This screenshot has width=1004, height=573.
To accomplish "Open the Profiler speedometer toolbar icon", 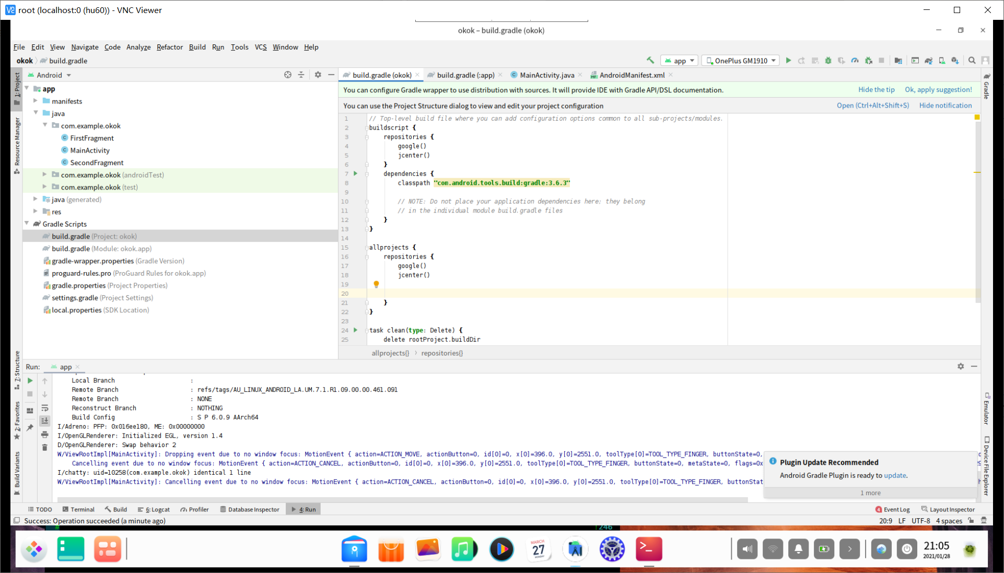I will 855,61.
